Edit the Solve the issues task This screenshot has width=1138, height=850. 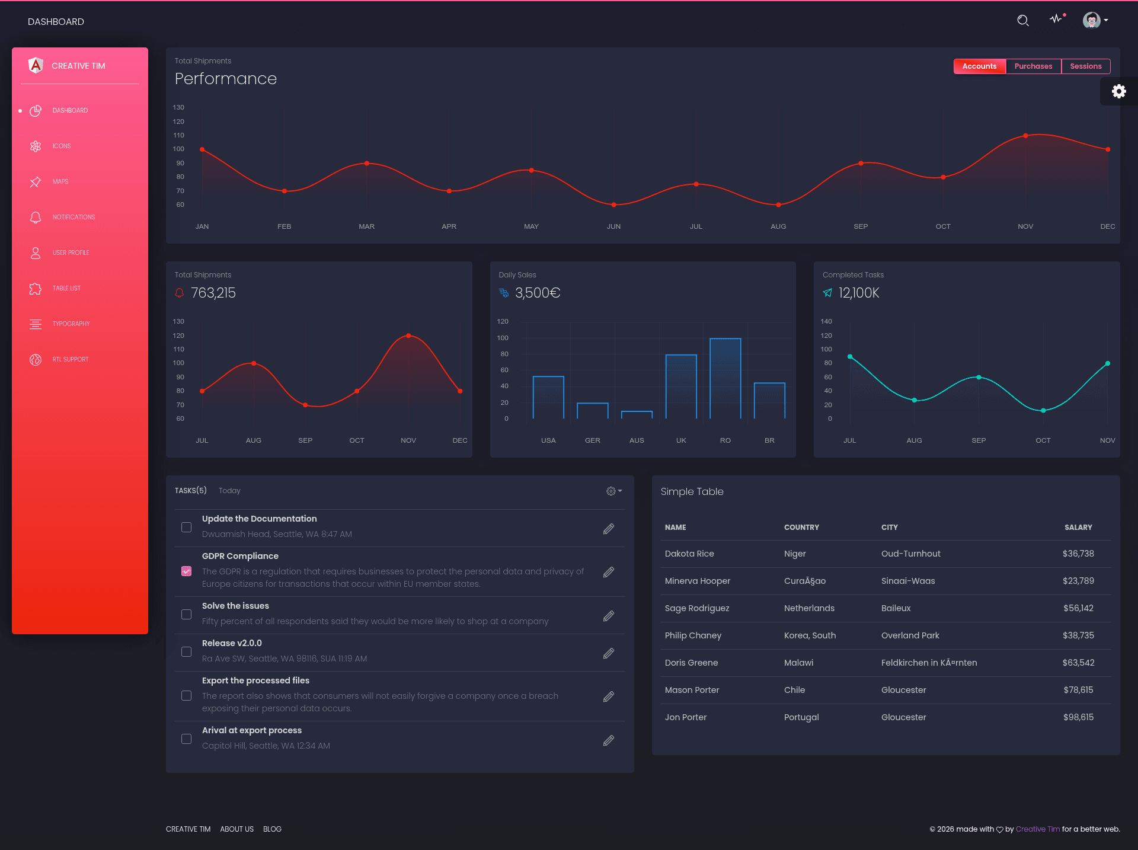tap(609, 616)
